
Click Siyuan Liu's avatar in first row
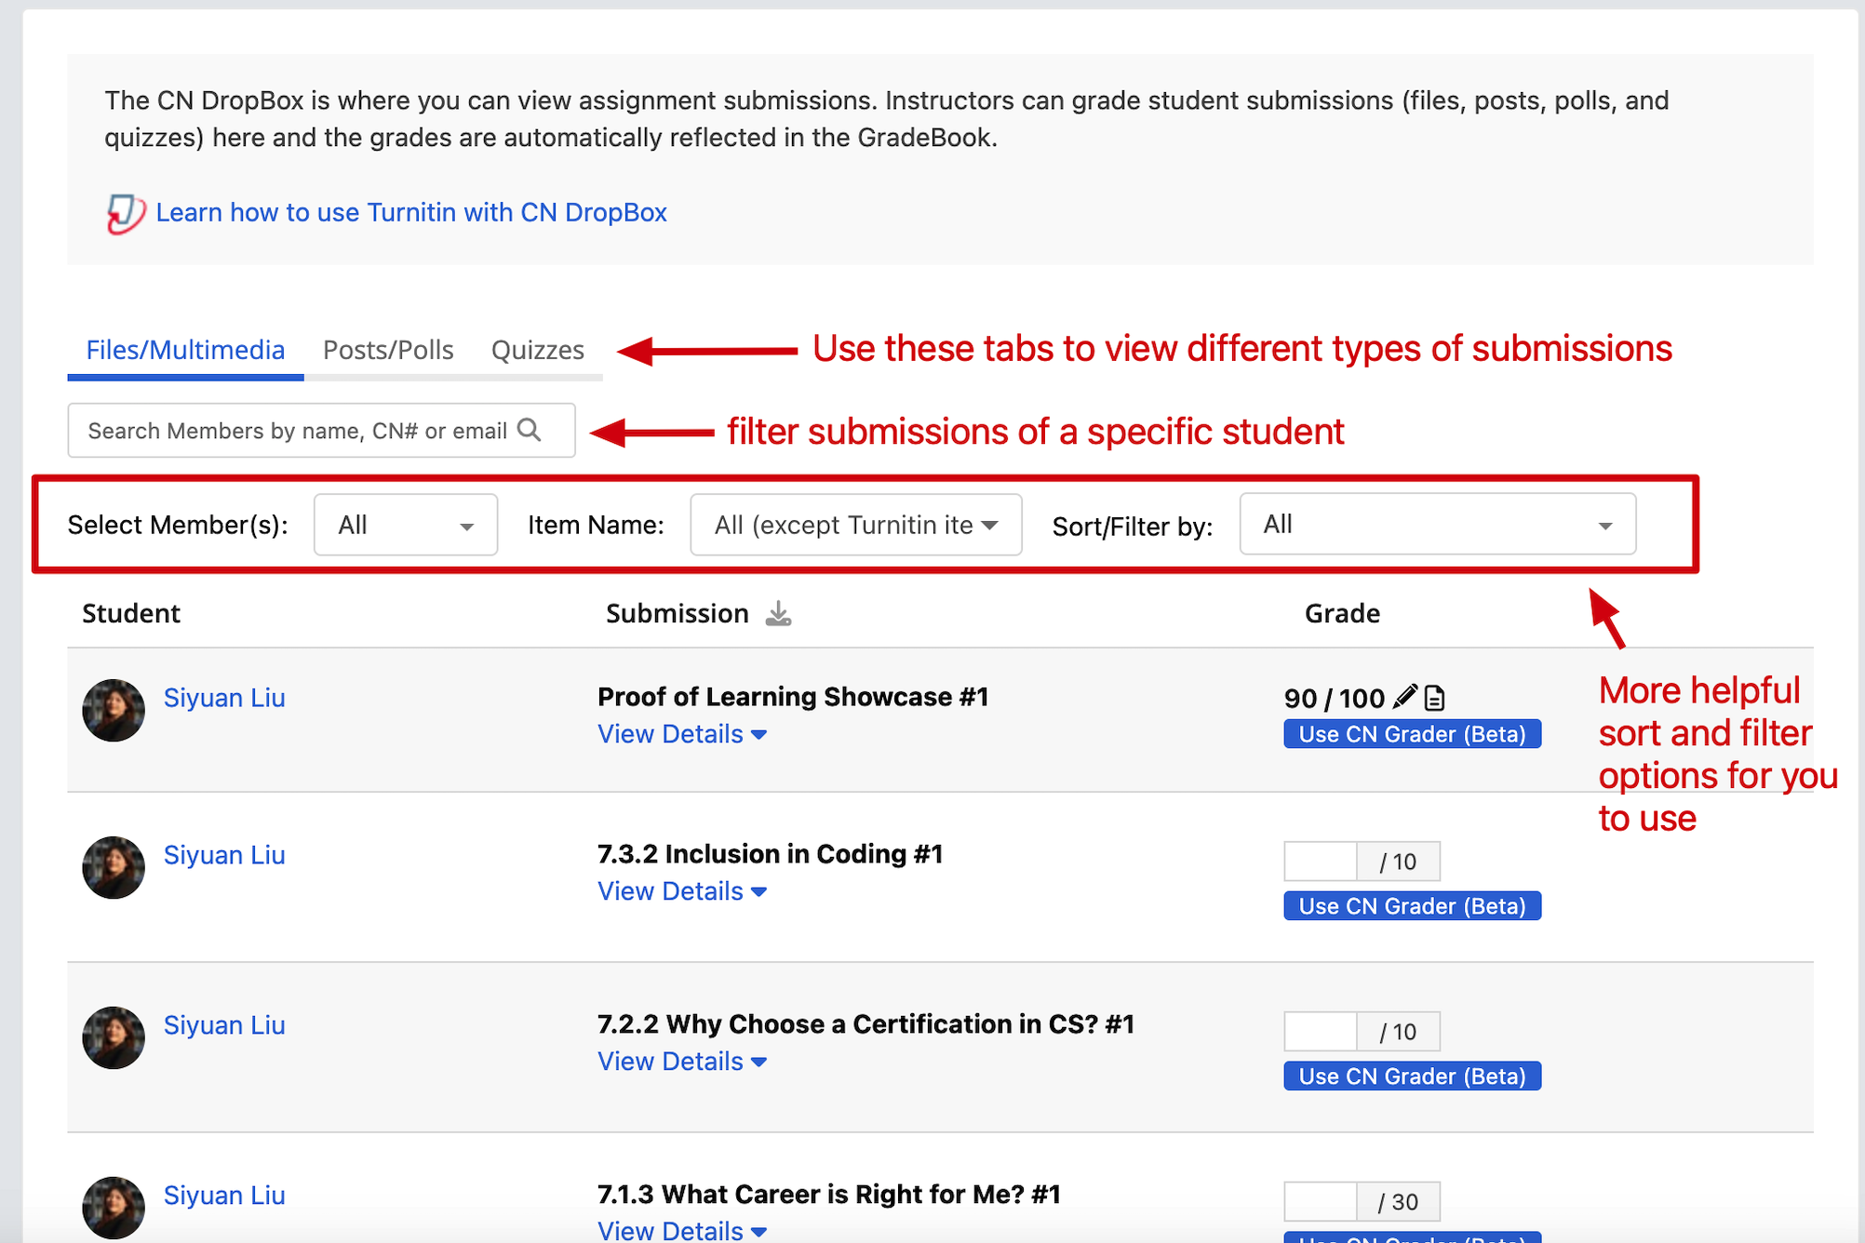click(114, 710)
